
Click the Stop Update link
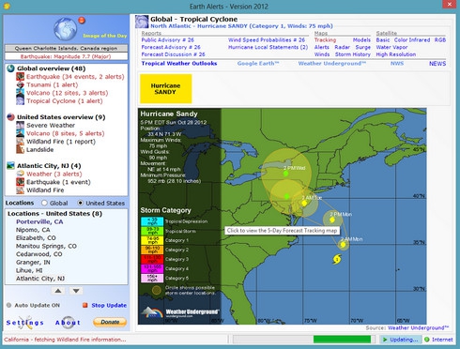109,305
